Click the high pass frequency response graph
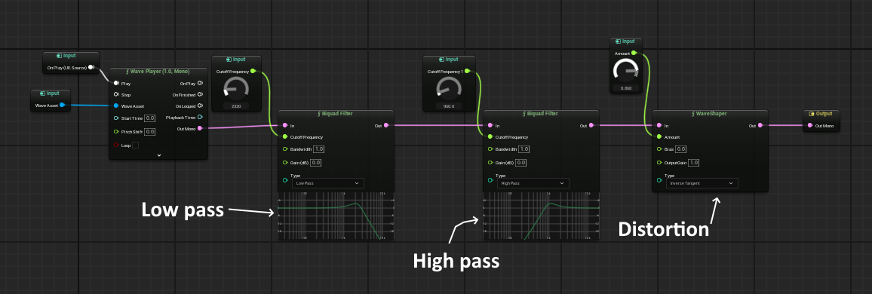Screen dimensions: 872x294 coord(541,216)
